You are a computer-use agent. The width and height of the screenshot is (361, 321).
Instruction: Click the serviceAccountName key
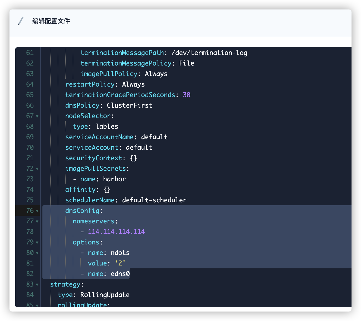coord(99,137)
